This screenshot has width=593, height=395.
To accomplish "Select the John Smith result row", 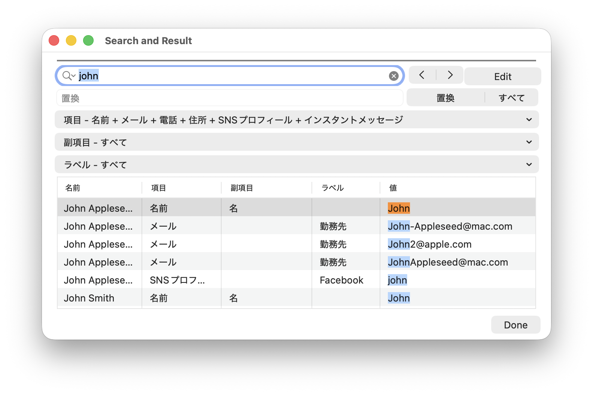I will 296,298.
